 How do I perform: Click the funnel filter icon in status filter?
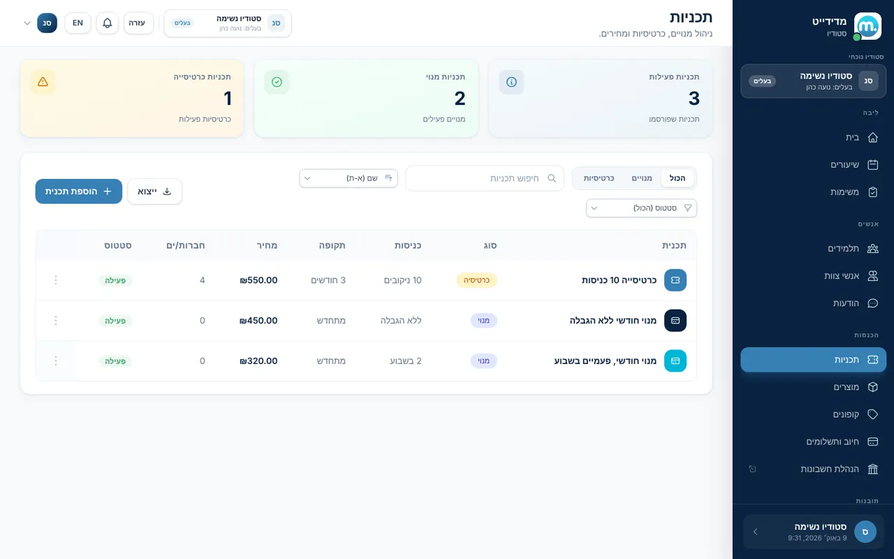(x=687, y=208)
